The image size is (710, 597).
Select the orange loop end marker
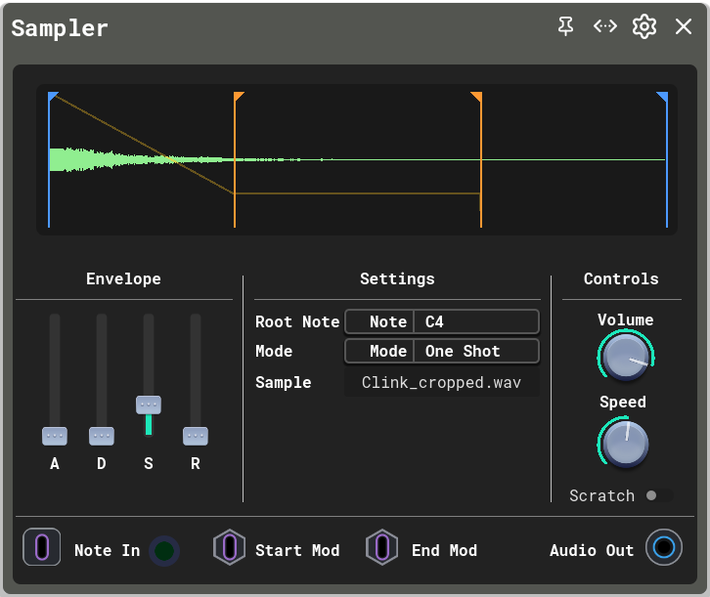click(477, 96)
